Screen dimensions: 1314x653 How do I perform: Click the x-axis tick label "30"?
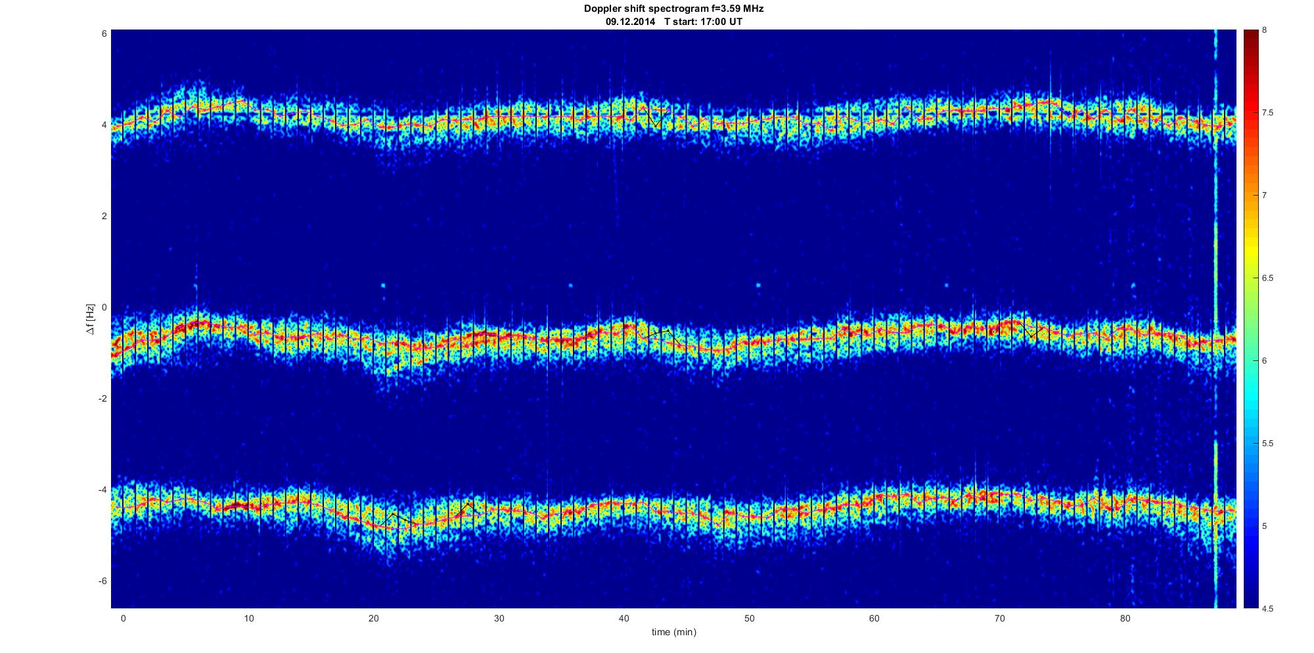[x=499, y=618]
